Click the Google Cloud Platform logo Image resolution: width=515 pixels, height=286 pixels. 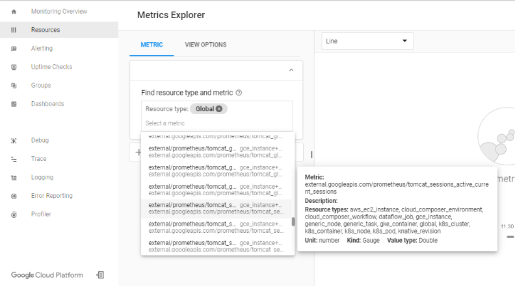pos(47,275)
